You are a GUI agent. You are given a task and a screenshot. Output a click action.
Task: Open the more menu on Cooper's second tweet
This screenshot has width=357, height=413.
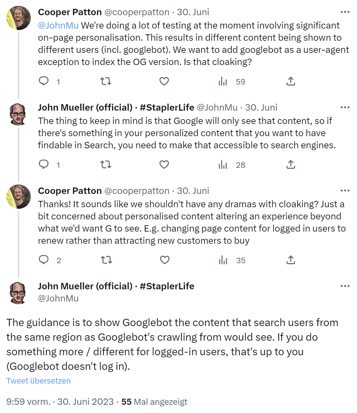pyautogui.click(x=345, y=190)
